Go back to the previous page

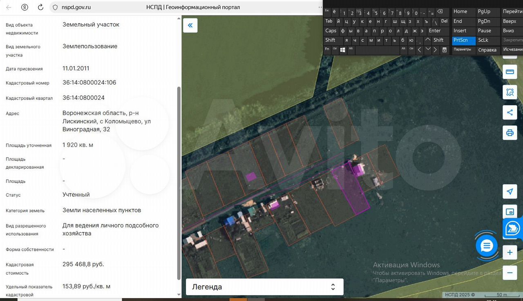[9, 7]
